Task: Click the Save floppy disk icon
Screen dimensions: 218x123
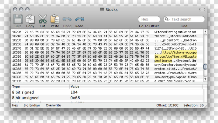Action: [18, 19]
